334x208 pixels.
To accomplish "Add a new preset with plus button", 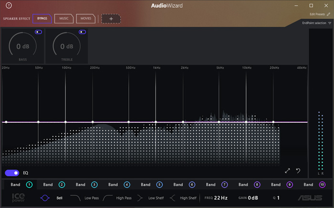I will pyautogui.click(x=111, y=19).
